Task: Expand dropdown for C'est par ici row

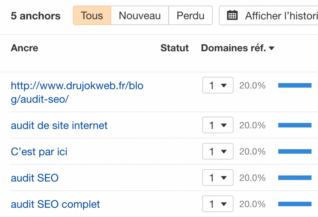Action: pyautogui.click(x=218, y=151)
